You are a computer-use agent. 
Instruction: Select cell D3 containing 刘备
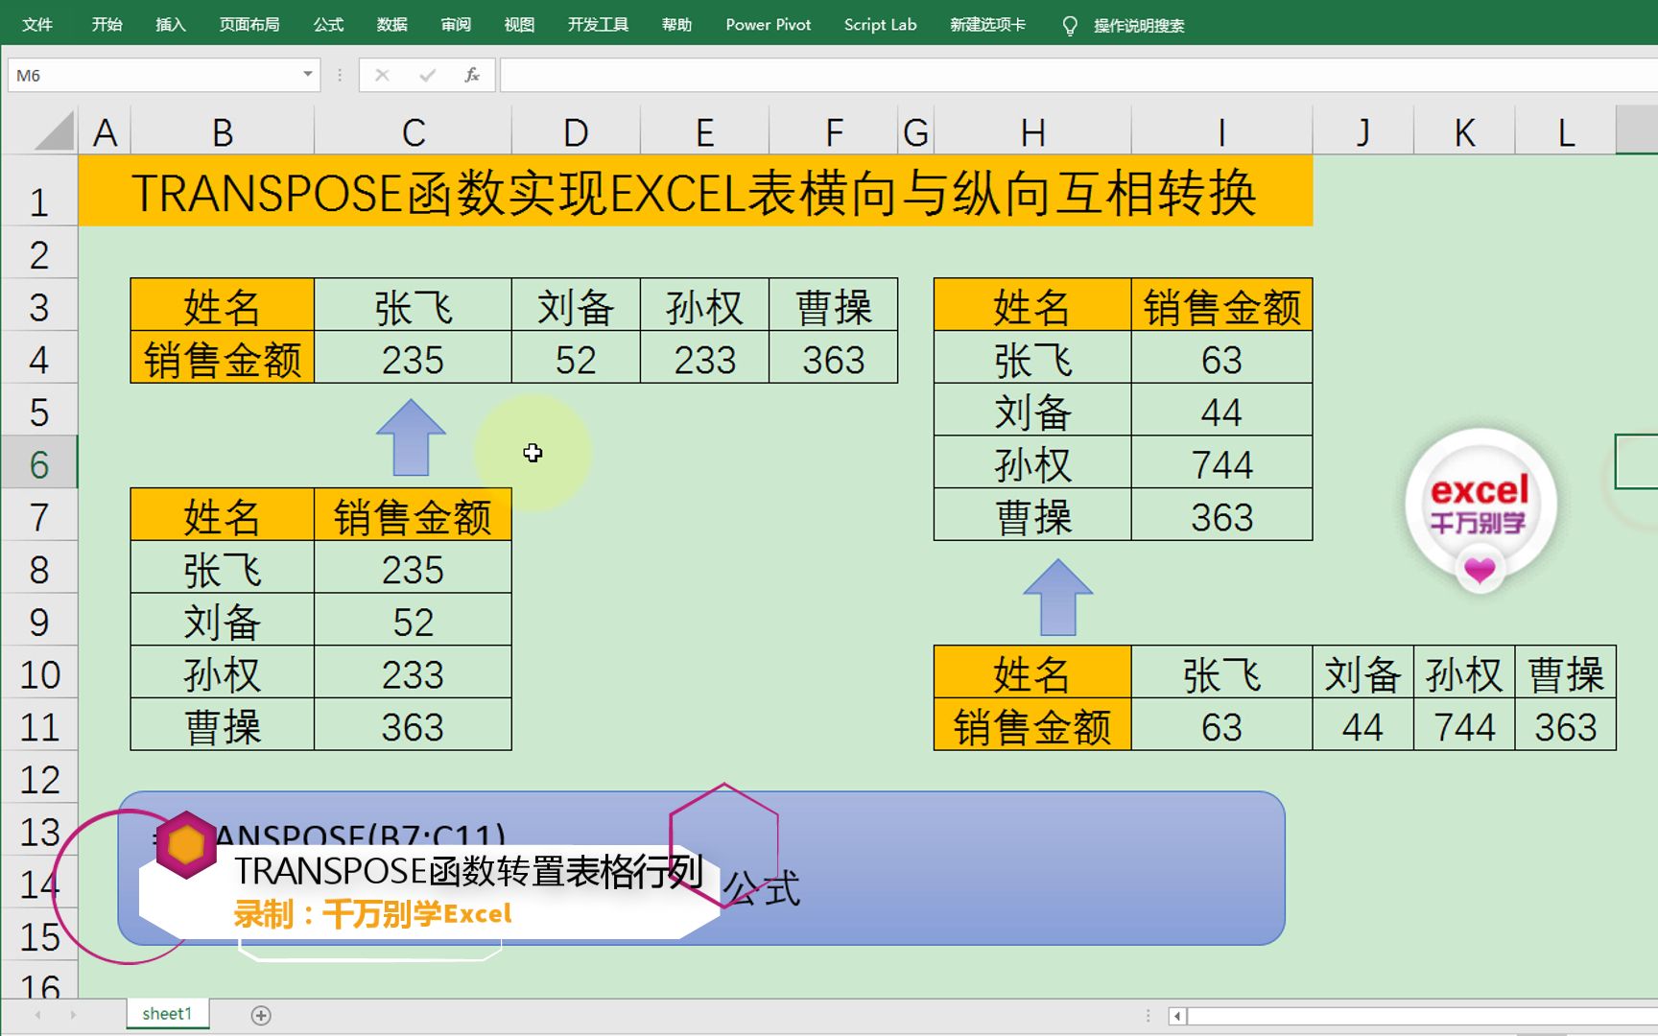576,307
